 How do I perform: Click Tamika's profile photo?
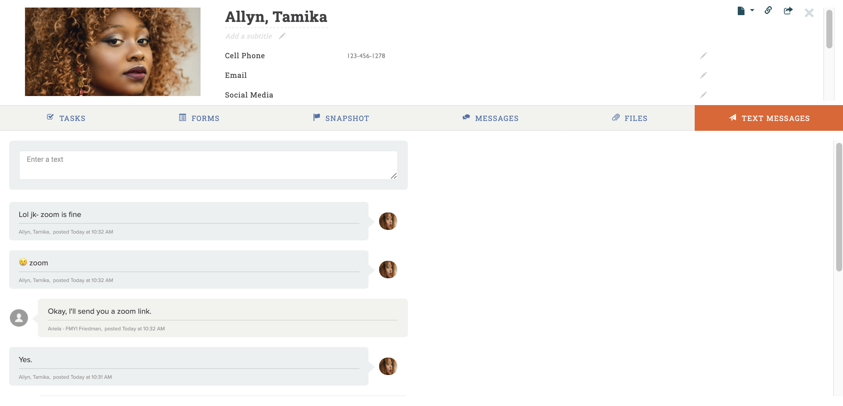click(113, 52)
